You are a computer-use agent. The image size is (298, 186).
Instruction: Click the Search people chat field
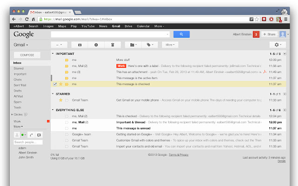(x=28, y=142)
